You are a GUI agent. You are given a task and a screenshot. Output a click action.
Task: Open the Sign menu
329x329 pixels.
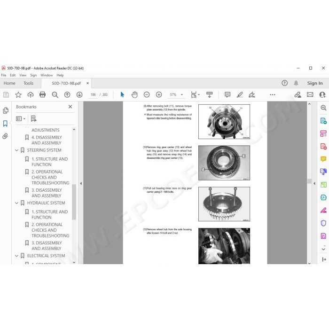click(x=33, y=75)
